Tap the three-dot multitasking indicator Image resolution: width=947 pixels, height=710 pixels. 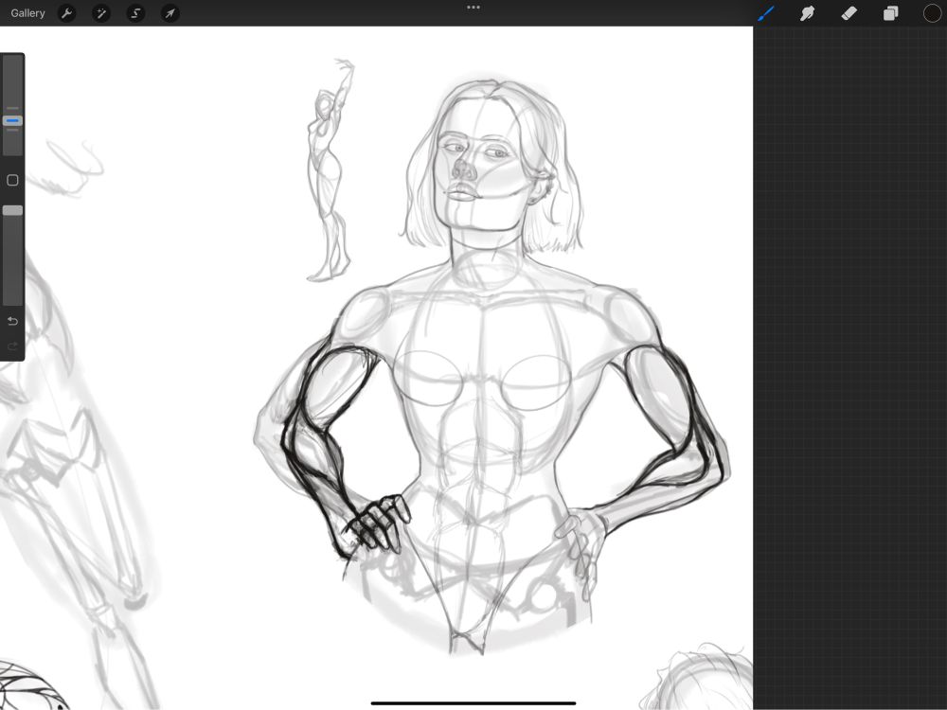point(473,8)
